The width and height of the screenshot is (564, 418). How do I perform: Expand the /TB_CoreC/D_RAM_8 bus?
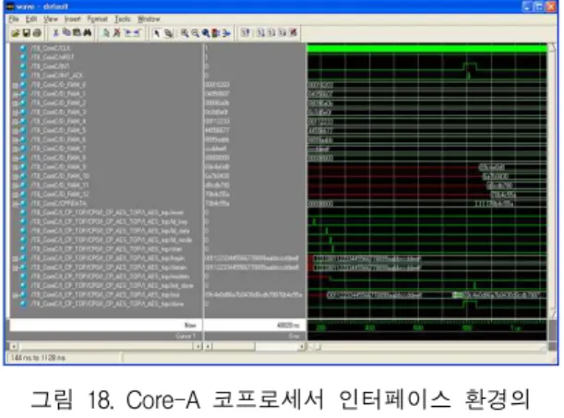[x=15, y=158]
